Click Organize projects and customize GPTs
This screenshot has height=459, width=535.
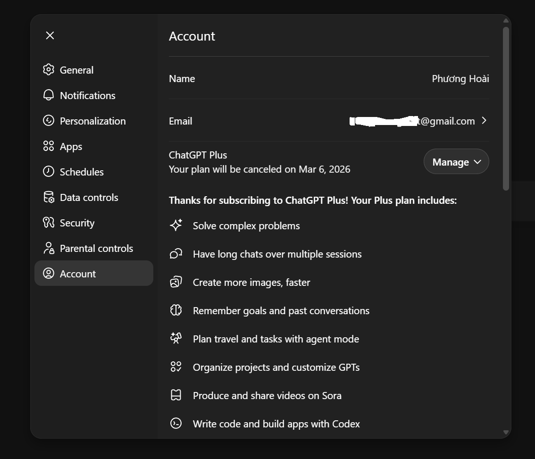276,367
